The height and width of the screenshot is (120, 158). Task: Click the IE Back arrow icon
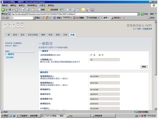click(x=3, y=10)
